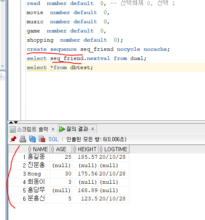This screenshot has width=205, height=220.
Task: Switch to the 스크립트 출력 tab
Action: [32, 129]
